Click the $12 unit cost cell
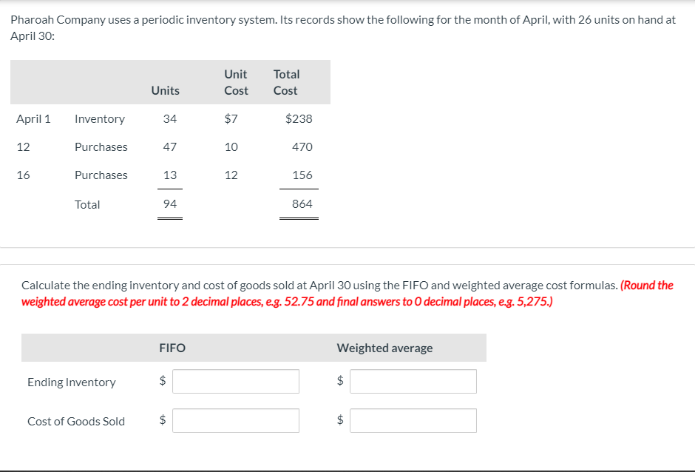 coord(231,175)
